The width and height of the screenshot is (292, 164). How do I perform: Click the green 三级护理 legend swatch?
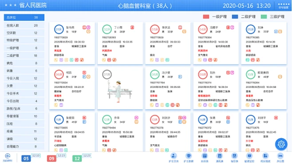[x=264, y=17]
